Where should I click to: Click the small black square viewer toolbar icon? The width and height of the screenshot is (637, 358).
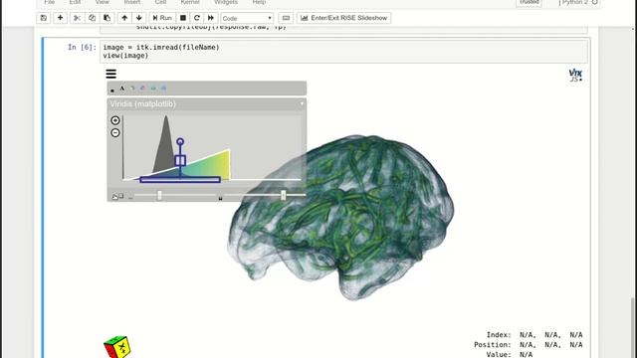coord(112,89)
